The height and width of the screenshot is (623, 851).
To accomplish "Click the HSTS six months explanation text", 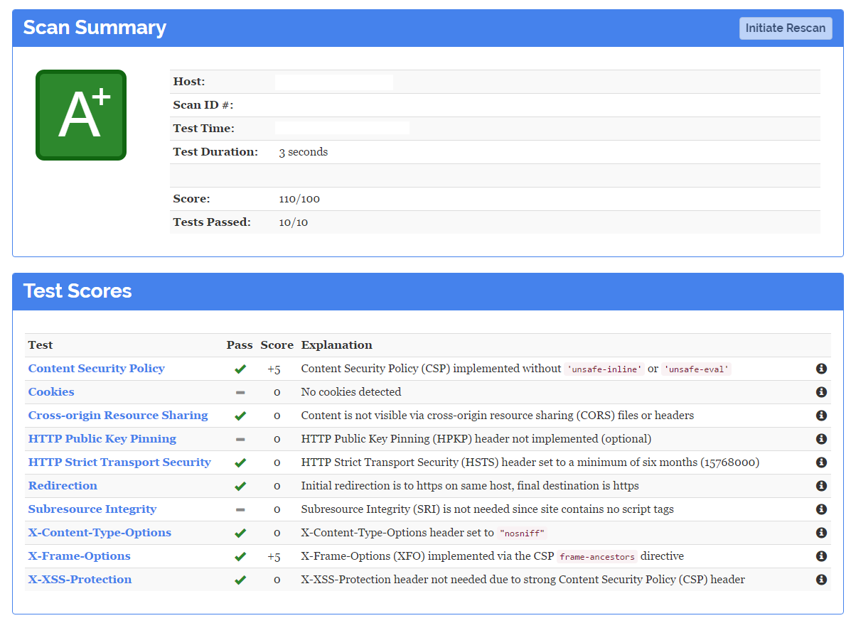I will click(530, 462).
